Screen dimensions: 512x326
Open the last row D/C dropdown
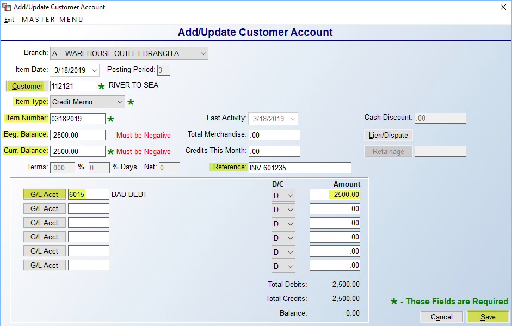pyautogui.click(x=283, y=266)
